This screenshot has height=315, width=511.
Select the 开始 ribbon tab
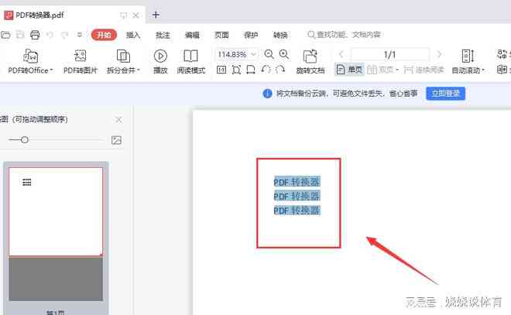[104, 35]
